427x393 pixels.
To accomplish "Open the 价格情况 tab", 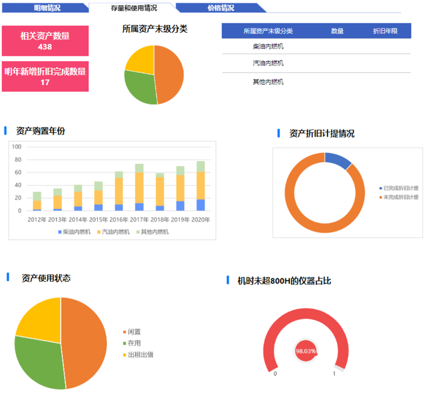I will [x=219, y=7].
